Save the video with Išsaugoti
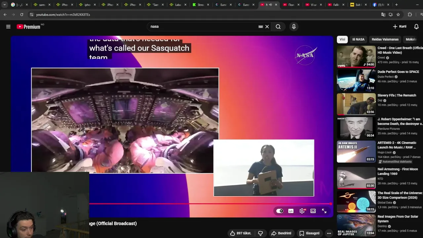The height and width of the screenshot is (238, 423). coord(309,233)
